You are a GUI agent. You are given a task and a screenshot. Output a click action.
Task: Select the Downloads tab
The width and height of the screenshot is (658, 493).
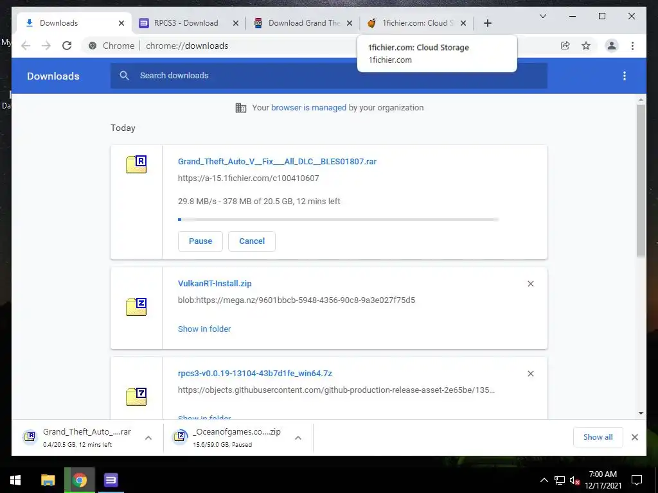pyautogui.click(x=73, y=23)
